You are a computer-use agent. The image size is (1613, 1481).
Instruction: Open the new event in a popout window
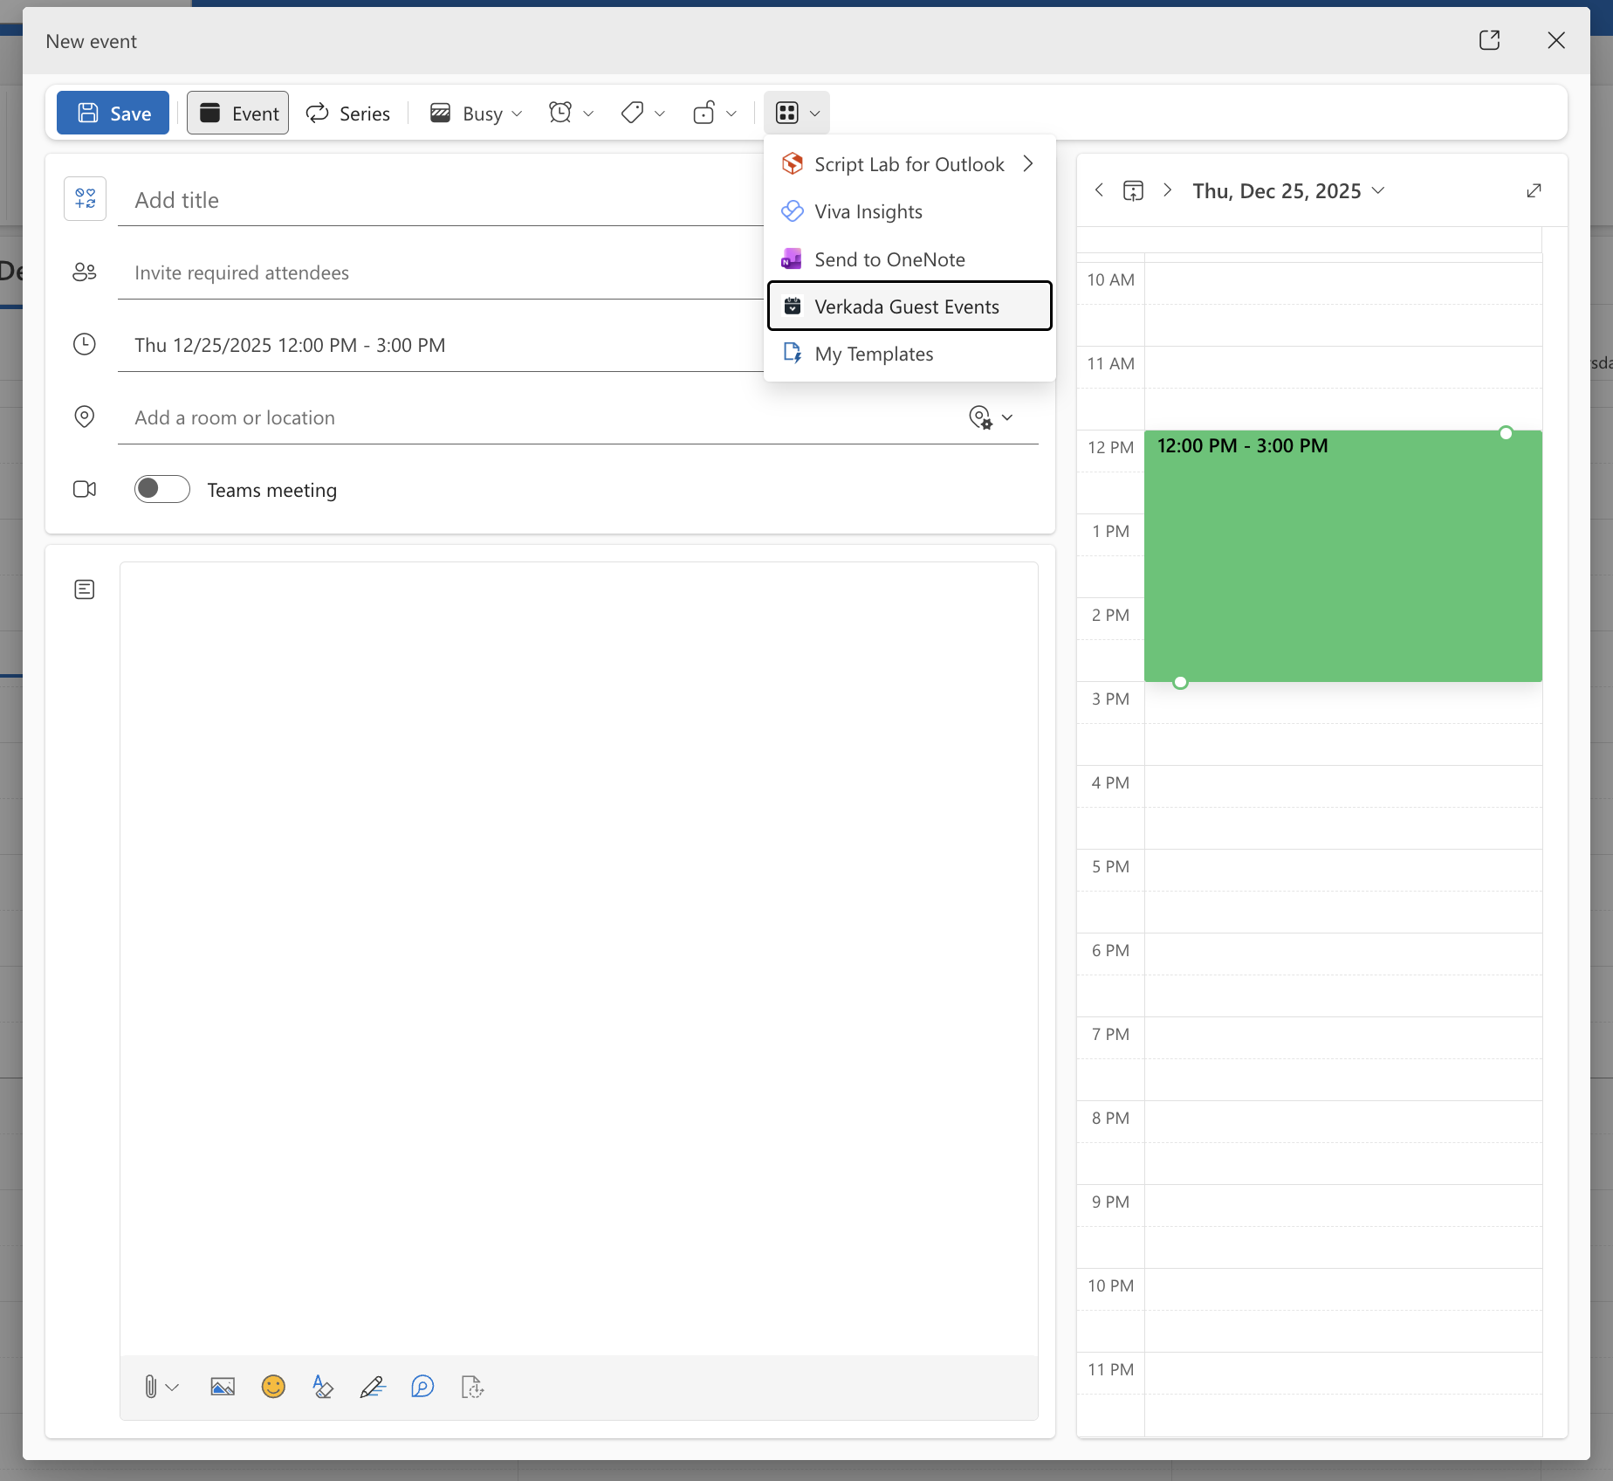click(x=1489, y=40)
